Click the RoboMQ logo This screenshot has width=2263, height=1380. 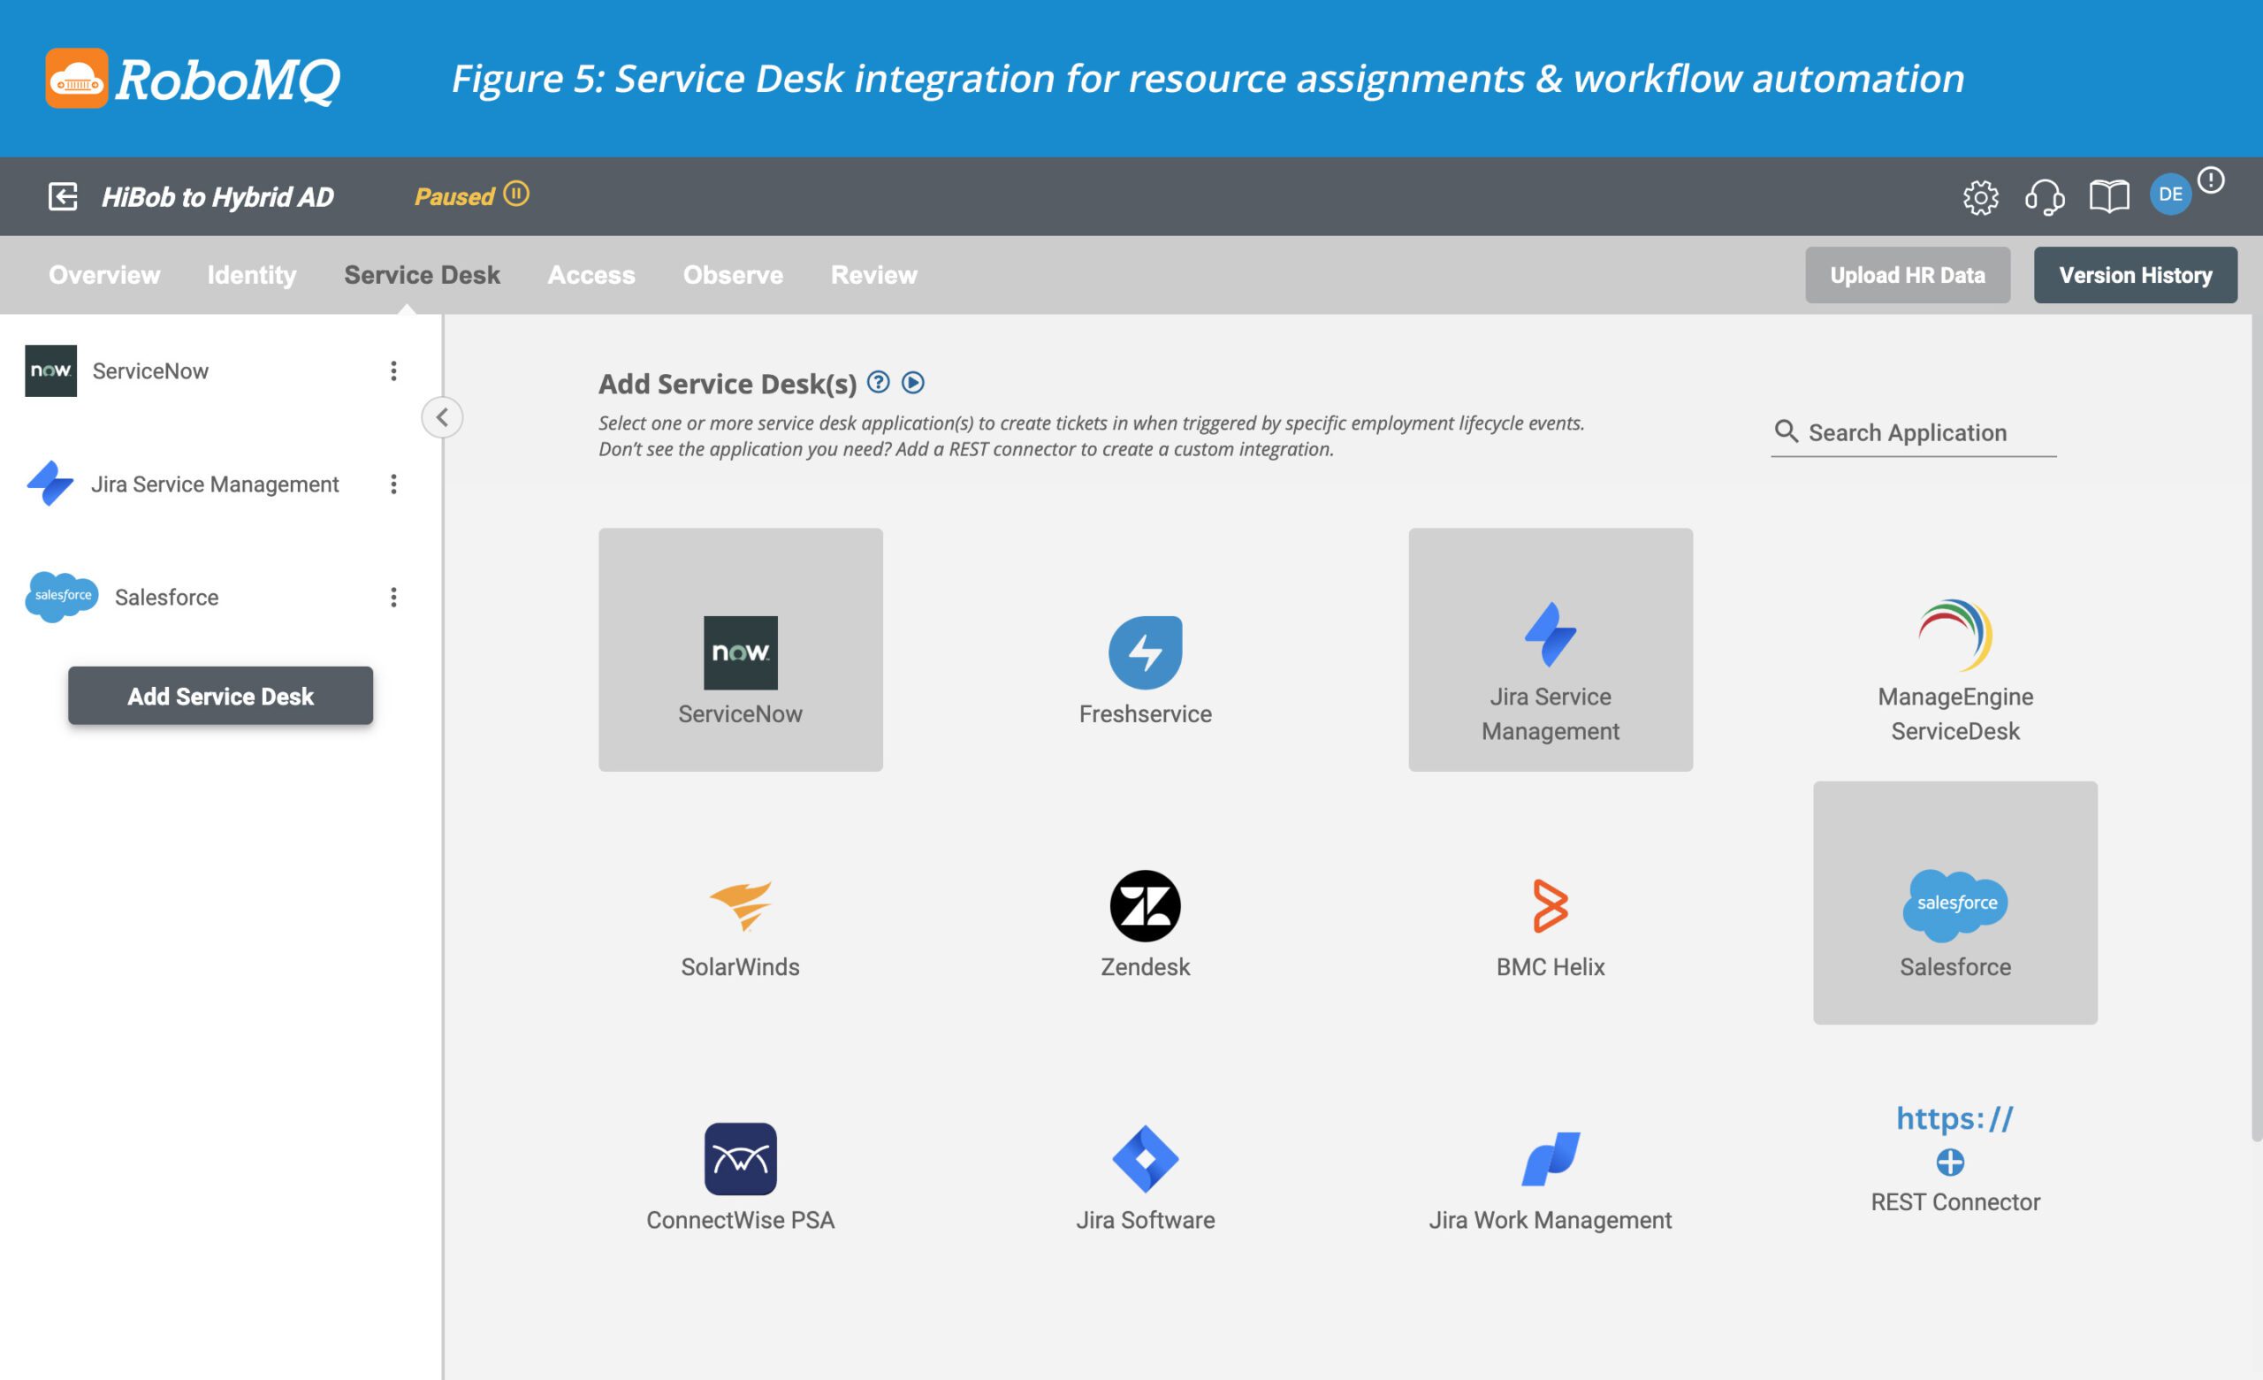pyautogui.click(x=193, y=79)
